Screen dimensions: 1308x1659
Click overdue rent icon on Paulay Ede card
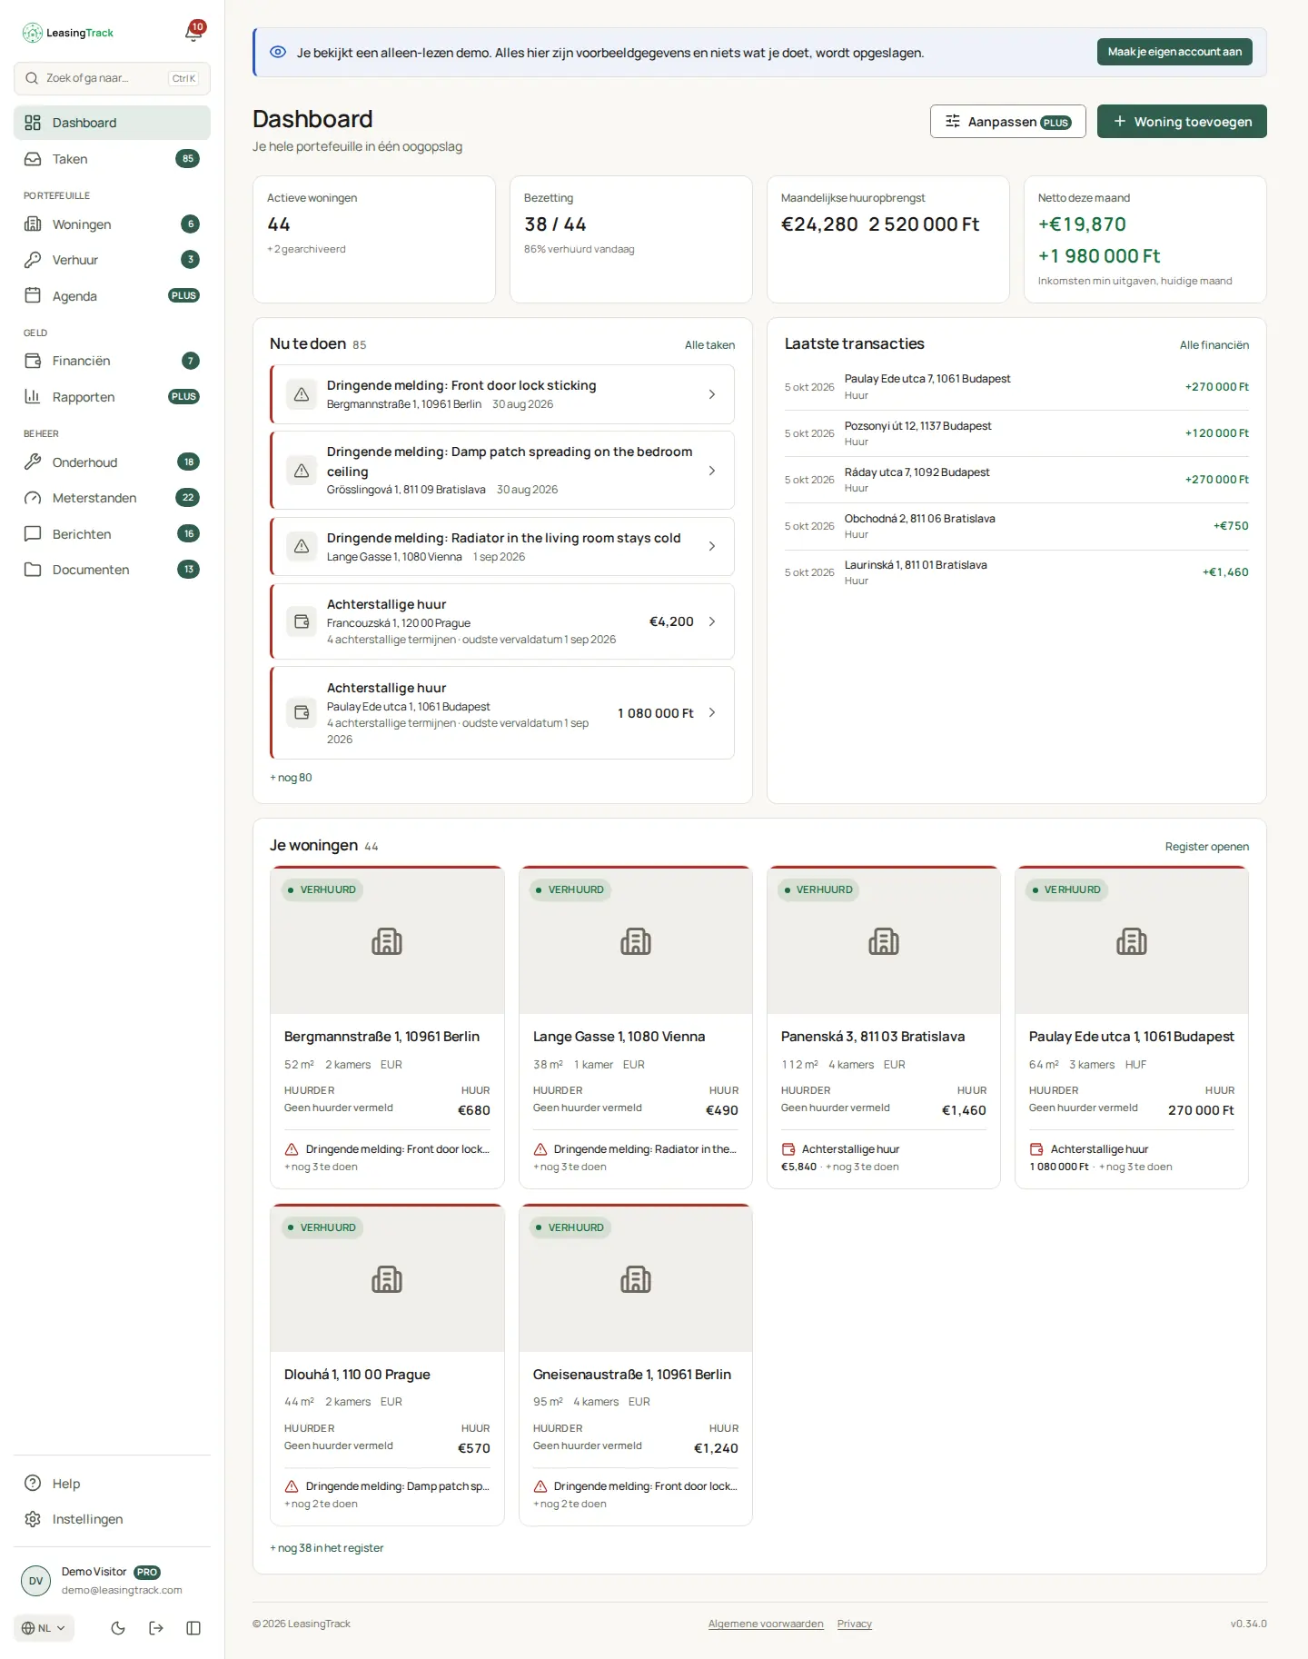(x=1036, y=1149)
